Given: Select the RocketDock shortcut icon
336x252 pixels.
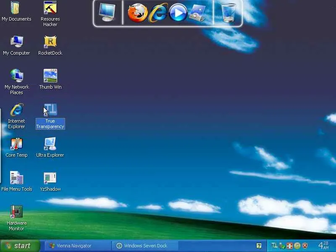Looking at the screenshot, I should 50,45.
